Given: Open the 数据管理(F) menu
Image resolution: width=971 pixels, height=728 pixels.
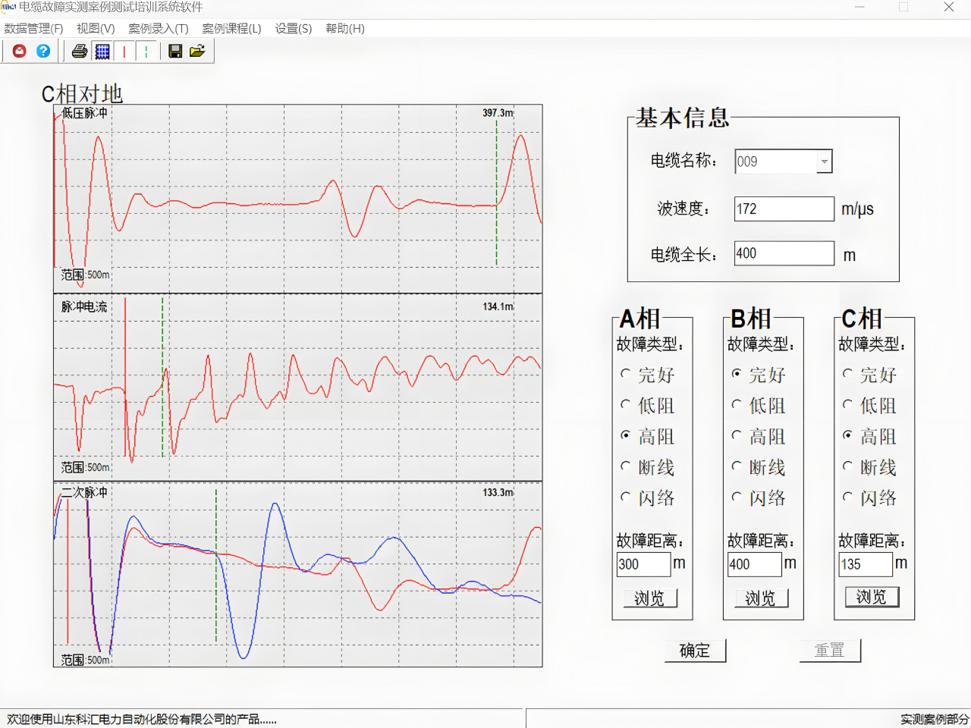Looking at the screenshot, I should click(33, 28).
